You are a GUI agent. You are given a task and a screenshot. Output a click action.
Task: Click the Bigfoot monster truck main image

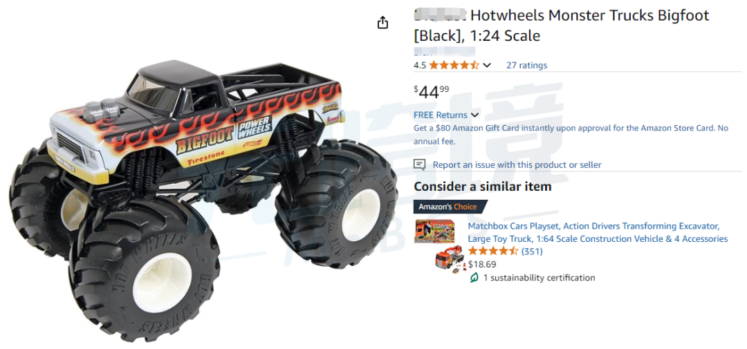(x=203, y=200)
